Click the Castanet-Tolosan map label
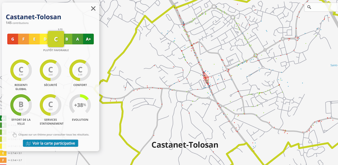Screen dimensions: 338x165 click(x=185, y=145)
